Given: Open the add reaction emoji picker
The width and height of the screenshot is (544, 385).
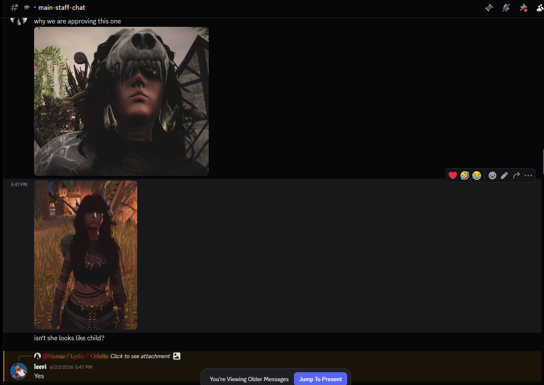Looking at the screenshot, I should [492, 175].
